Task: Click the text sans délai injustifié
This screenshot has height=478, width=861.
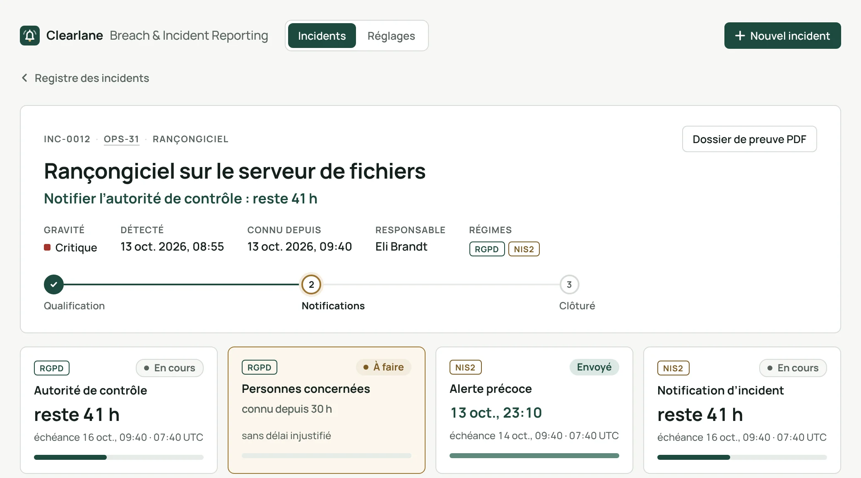Action: (286, 435)
